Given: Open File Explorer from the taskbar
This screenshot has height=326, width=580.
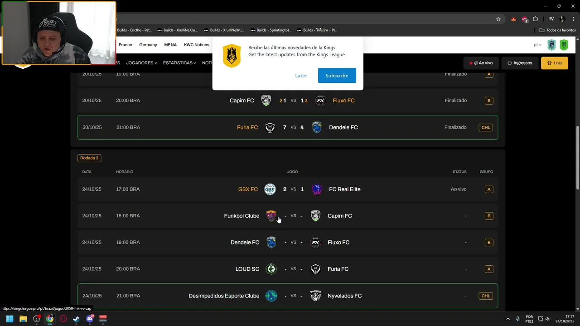Looking at the screenshot, I should click(x=23, y=319).
